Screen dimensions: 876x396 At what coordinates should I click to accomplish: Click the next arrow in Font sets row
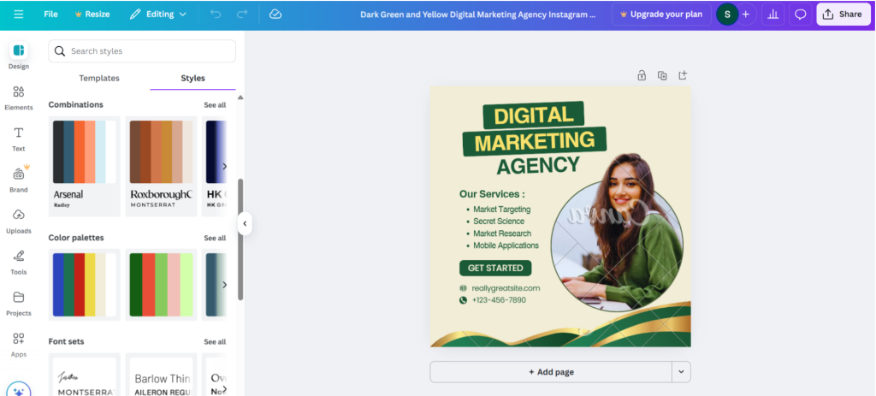point(225,389)
